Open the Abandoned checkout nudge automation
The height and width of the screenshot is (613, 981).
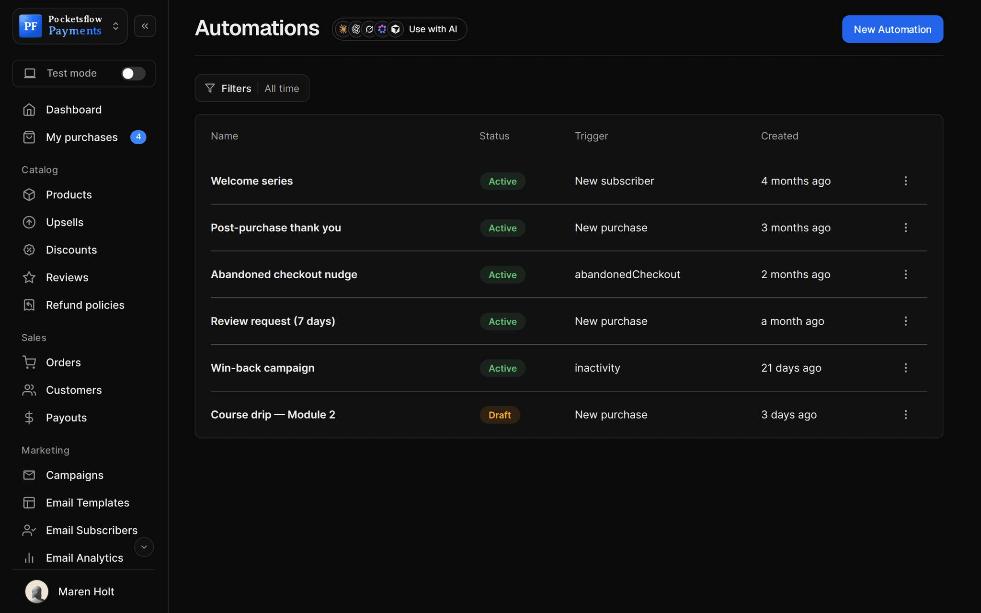click(x=284, y=274)
